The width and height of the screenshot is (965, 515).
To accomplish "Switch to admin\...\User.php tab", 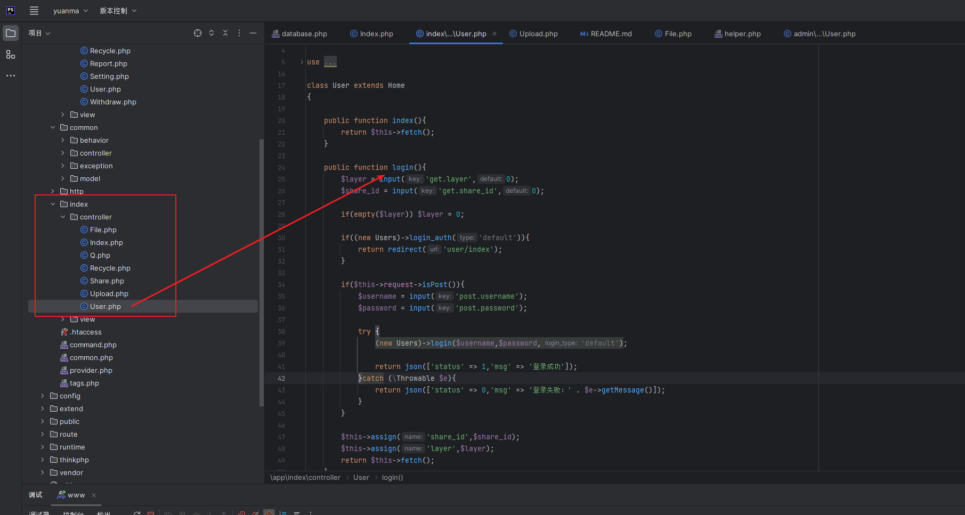I will click(x=820, y=34).
